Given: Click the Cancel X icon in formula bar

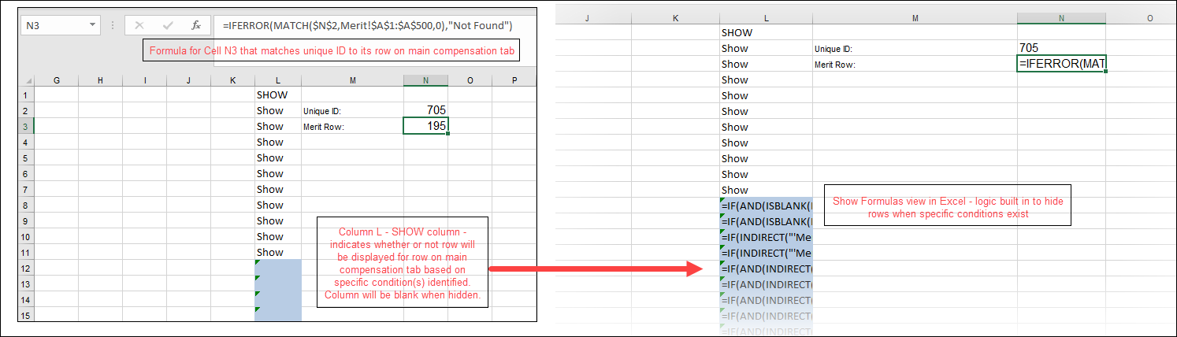Looking at the screenshot, I should (139, 25).
